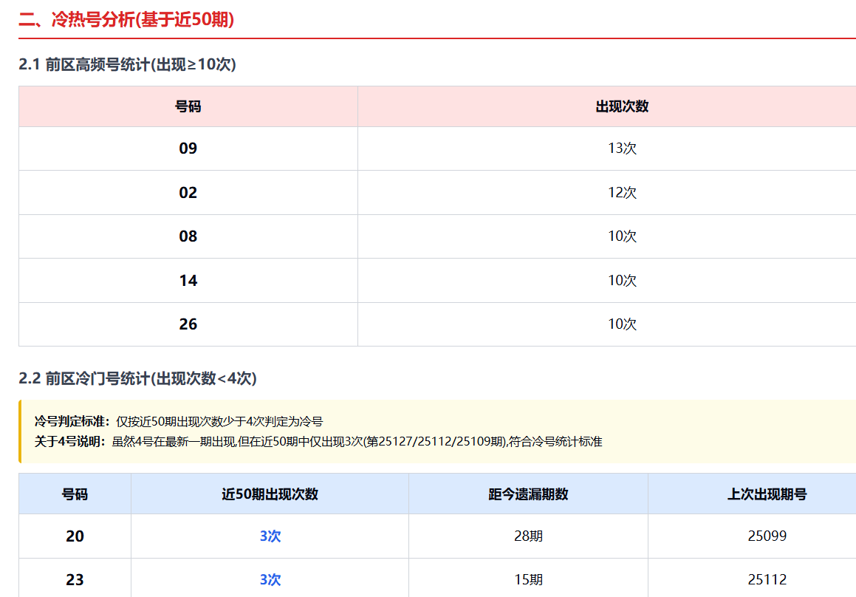Click the 出现次数 header in the pink table
856x597 pixels.
[622, 106]
